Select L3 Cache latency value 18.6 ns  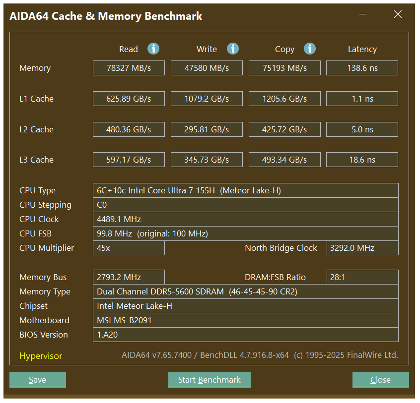362,160
